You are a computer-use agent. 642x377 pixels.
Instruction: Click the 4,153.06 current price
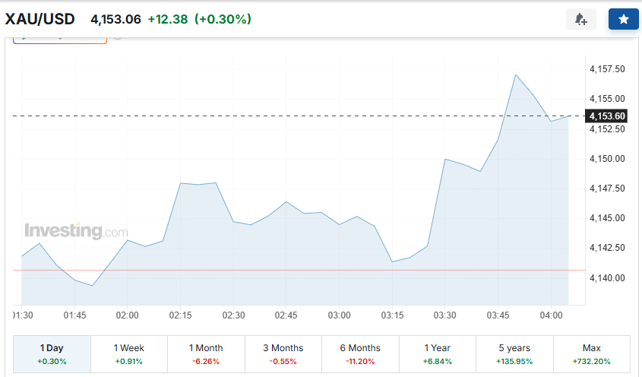pos(115,19)
